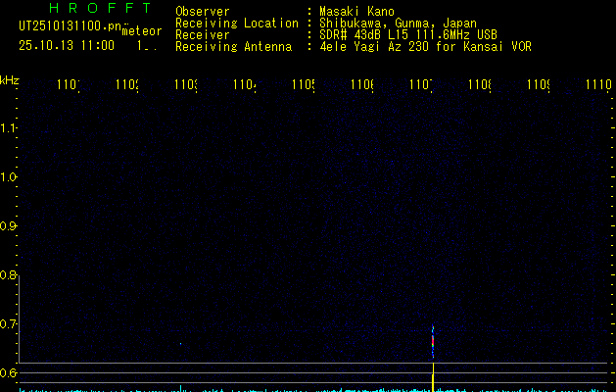The height and width of the screenshot is (392, 616).
Task: Click the 1.1 kHz frequency tick
Action: (x=9, y=128)
